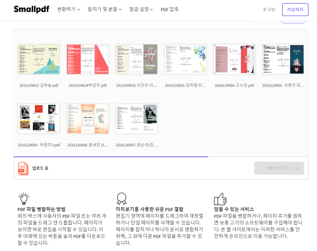Screen dimensions: 317x251
Task: Select thumbnail of 2015199014박인주.pdf
Action: point(87,59)
